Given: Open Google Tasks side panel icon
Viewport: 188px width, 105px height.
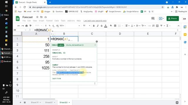Looking at the screenshot, I should coord(185,42).
